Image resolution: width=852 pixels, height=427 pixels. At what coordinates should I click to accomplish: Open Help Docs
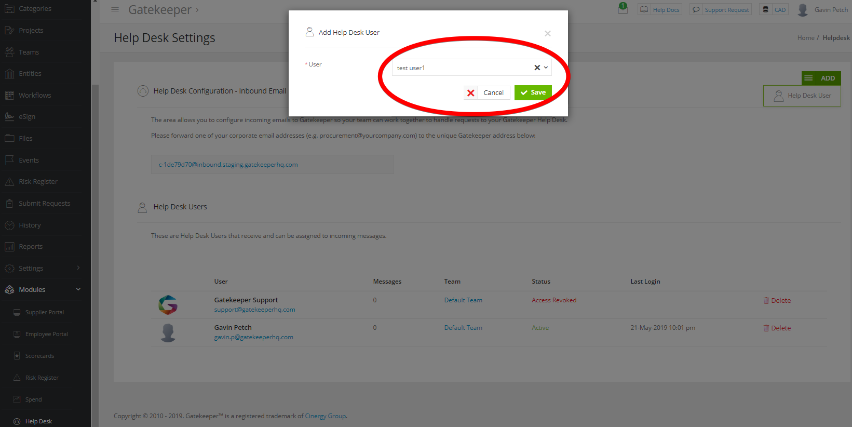click(660, 9)
